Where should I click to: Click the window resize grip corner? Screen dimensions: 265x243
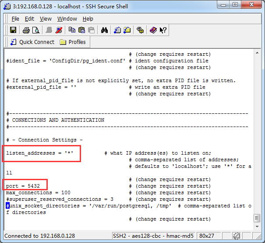click(x=258, y=236)
